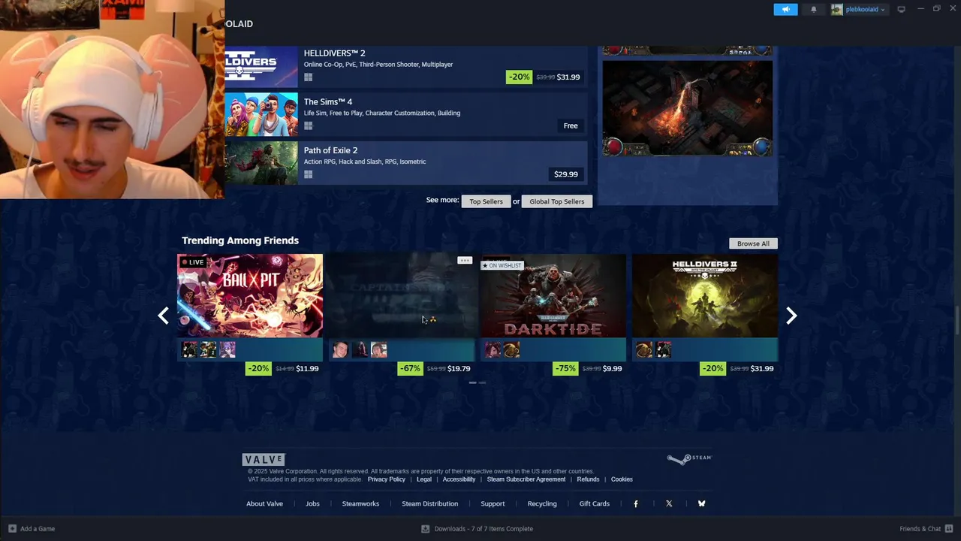Select the first carousel page indicator
Screen dimensions: 961x541
pos(473,382)
